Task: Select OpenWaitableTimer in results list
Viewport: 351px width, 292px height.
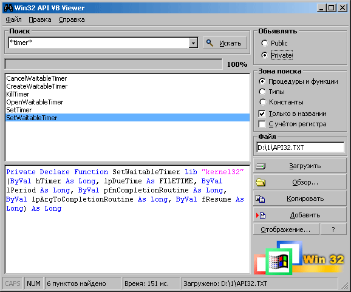Action: [x=128, y=102]
